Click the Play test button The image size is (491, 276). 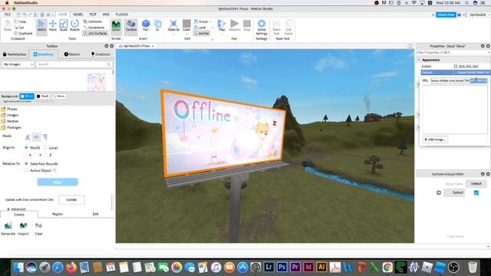(x=222, y=25)
